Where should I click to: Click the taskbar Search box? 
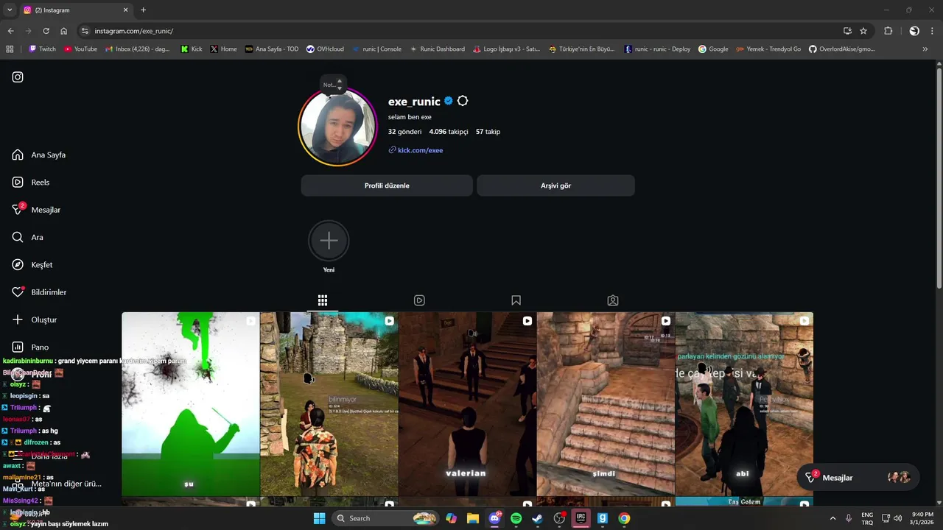(x=385, y=518)
